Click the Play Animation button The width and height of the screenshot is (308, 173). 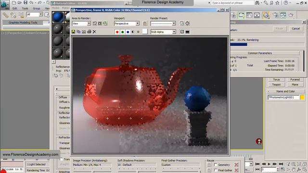tap(269, 164)
